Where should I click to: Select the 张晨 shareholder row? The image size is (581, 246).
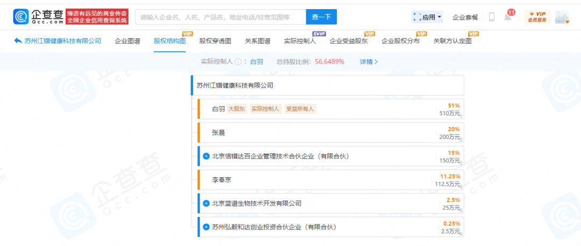point(331,132)
